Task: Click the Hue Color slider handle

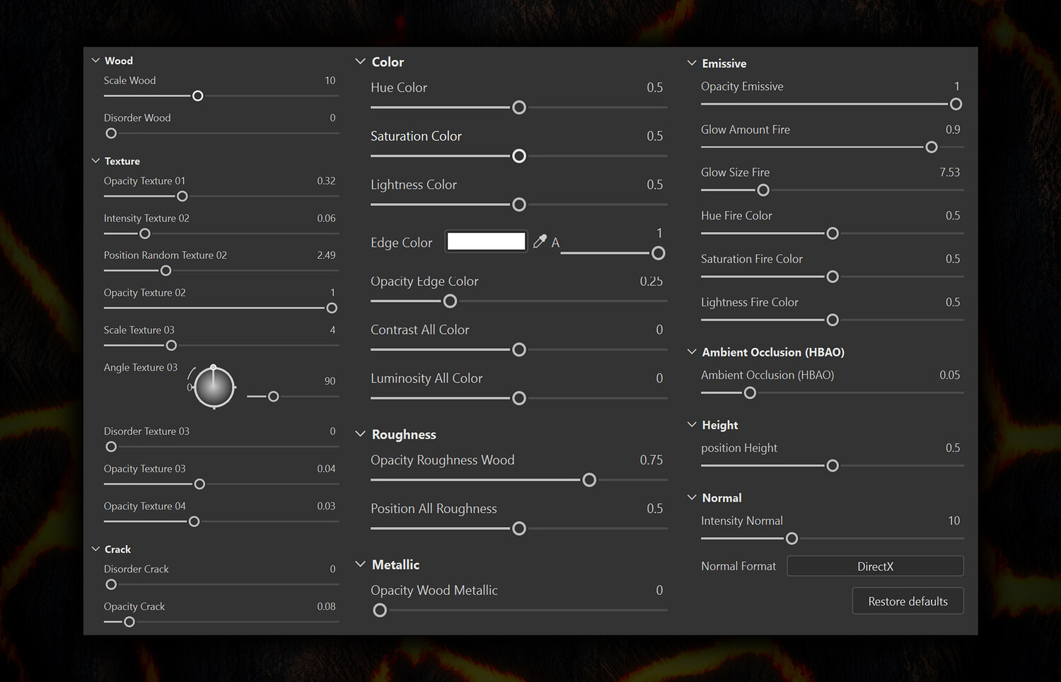Action: [519, 108]
